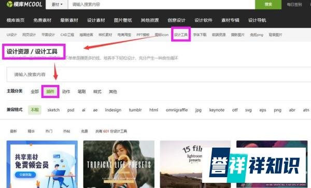The width and height of the screenshot is (311, 188).
Task: Filter by eps format
Action: click(x=263, y=110)
